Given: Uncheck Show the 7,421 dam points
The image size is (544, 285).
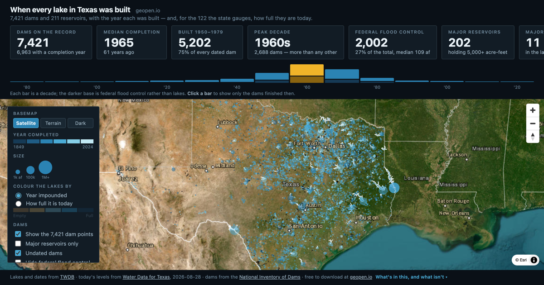Looking at the screenshot, I should tap(18, 234).
